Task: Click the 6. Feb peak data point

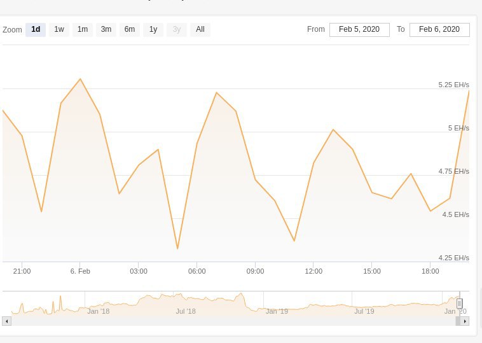Action: pyautogui.click(x=80, y=79)
